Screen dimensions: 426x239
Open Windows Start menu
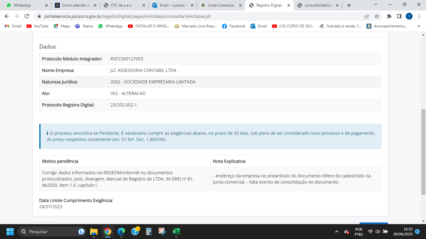click(10, 232)
